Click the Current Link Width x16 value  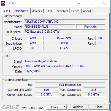click(47, 90)
